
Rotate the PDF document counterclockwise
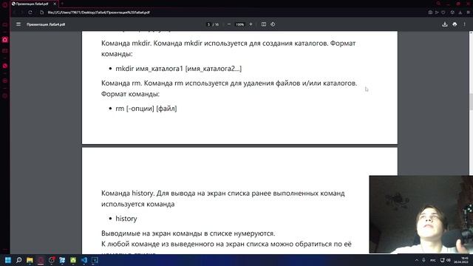tap(273, 24)
